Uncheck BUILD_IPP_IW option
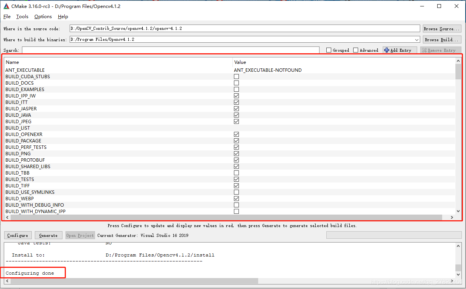Viewport: 466px width, 289px height. pos(236,96)
